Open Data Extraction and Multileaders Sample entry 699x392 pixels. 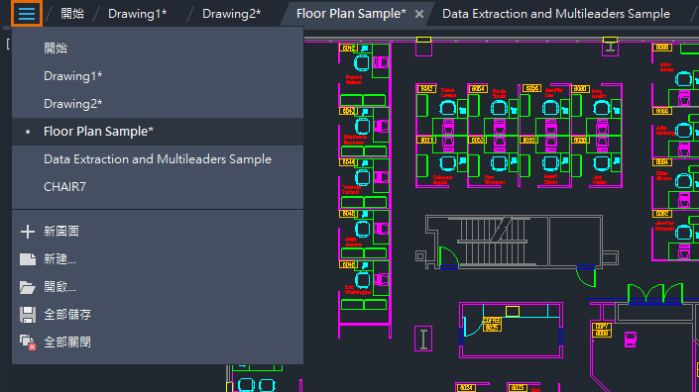click(158, 159)
